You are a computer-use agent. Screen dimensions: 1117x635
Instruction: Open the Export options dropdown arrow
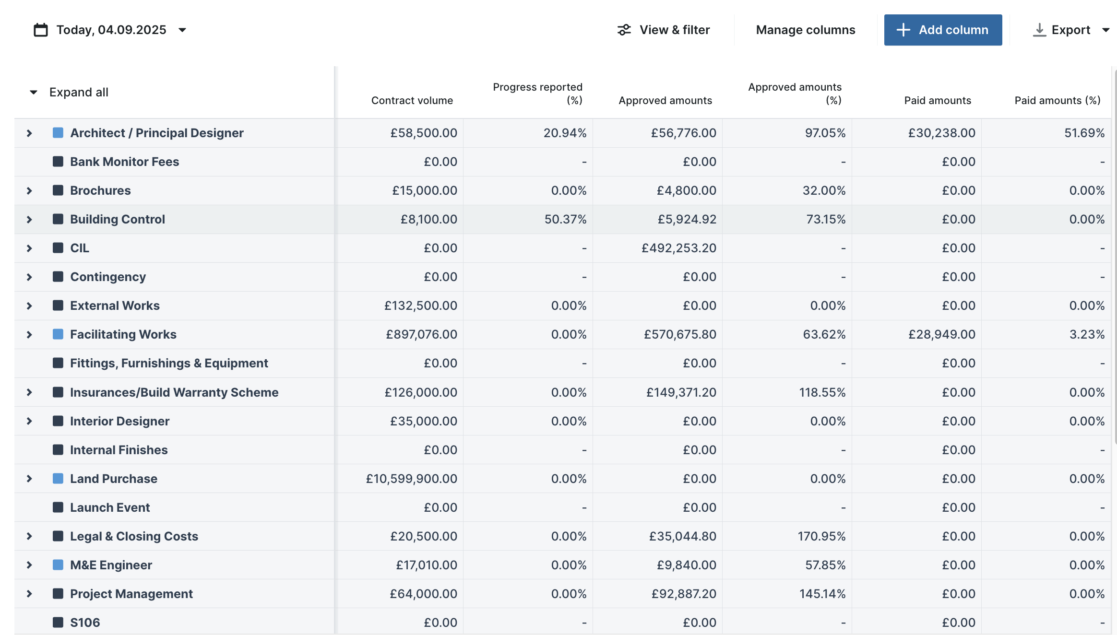[x=1106, y=30]
